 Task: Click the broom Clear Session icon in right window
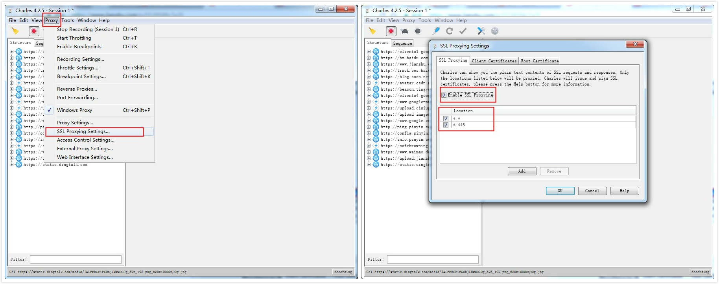(x=372, y=31)
